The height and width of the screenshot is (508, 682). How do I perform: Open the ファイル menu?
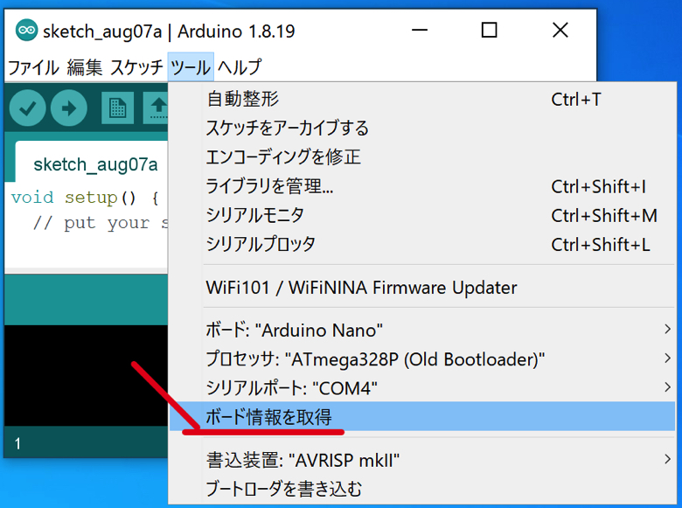coord(33,67)
